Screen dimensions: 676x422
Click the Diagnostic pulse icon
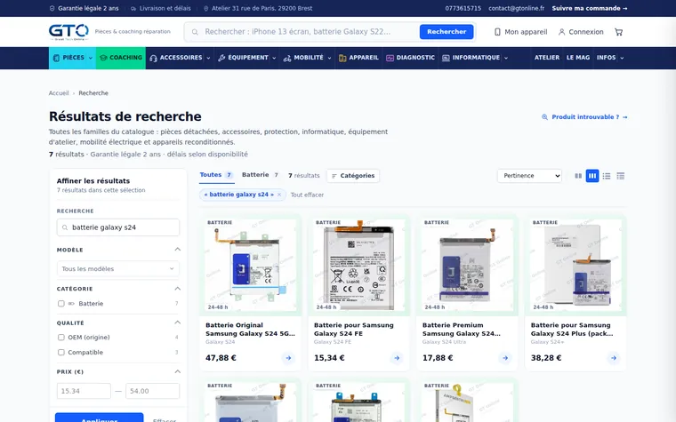tap(390, 58)
